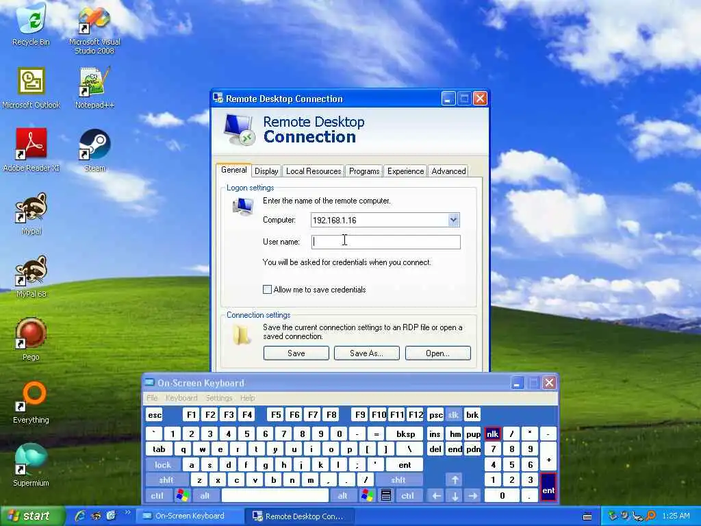Click the bksp key on keyboard

[x=405, y=434]
